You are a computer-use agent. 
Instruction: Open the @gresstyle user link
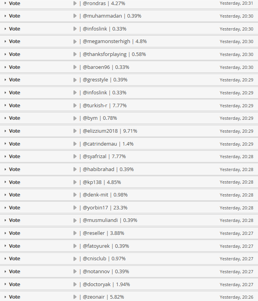click(x=95, y=80)
